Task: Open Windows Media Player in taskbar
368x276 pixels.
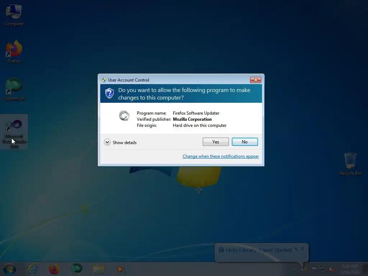Action: click(120, 269)
